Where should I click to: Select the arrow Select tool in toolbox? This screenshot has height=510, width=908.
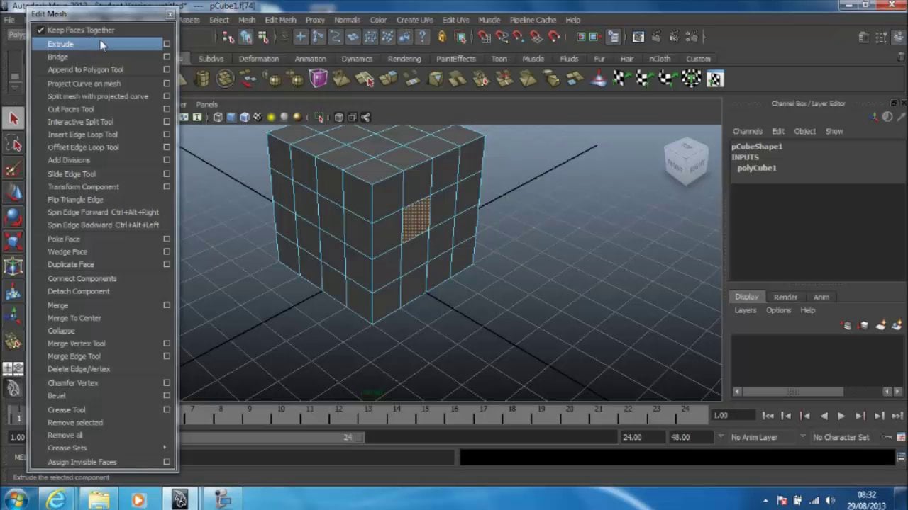[x=13, y=119]
